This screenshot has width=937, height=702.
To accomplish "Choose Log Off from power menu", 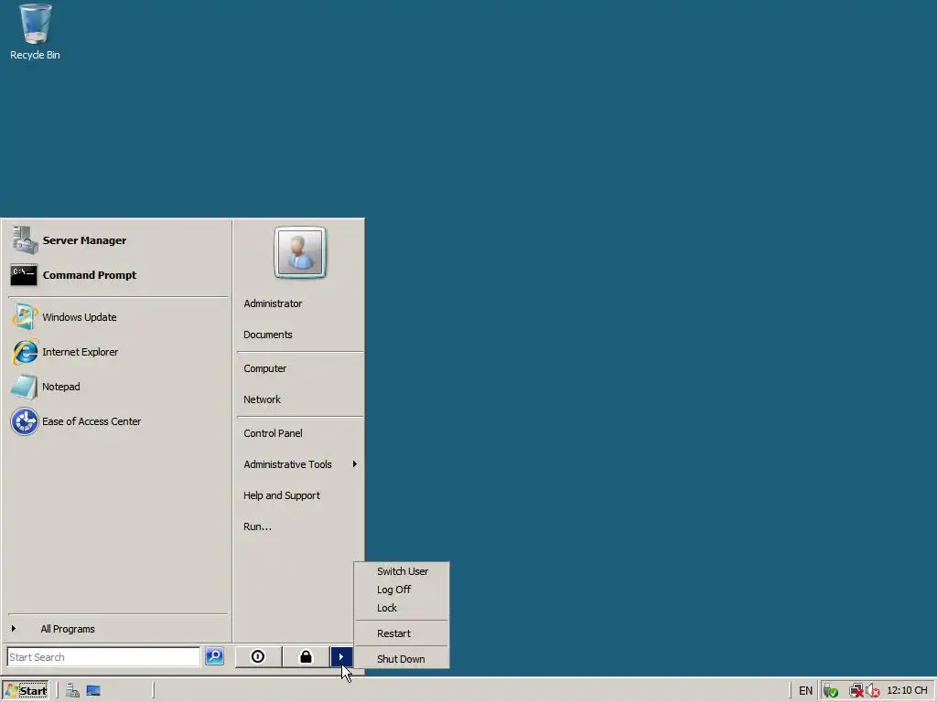I will pyautogui.click(x=402, y=590).
